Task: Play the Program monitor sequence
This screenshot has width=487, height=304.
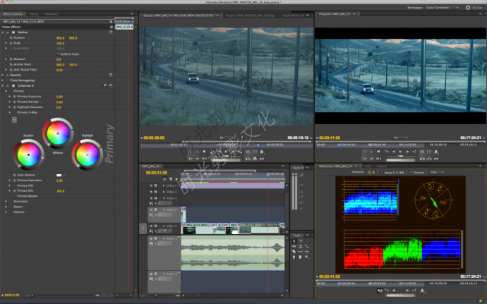Action: 400,152
